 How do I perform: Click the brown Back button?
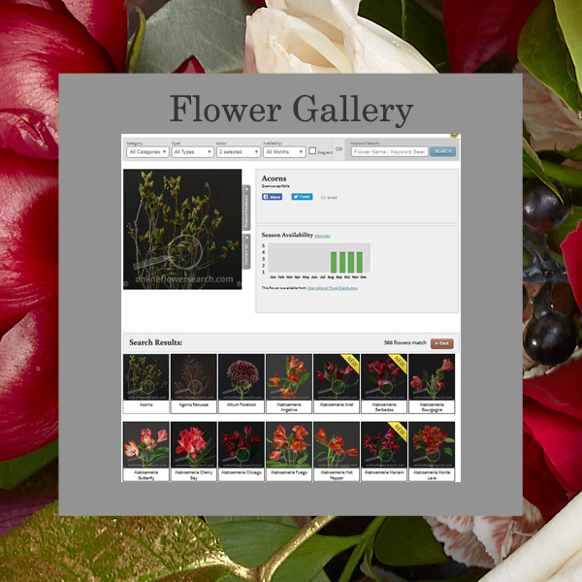click(442, 343)
